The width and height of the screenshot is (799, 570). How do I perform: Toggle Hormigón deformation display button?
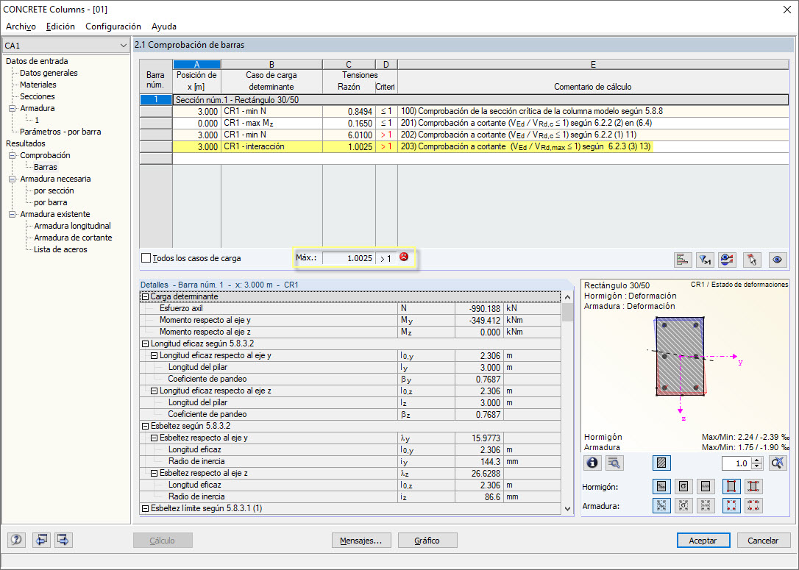(x=661, y=486)
